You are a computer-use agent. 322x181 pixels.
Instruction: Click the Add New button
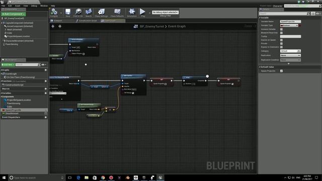(8, 65)
